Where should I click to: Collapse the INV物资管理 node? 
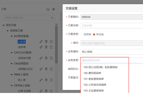[12, 36]
